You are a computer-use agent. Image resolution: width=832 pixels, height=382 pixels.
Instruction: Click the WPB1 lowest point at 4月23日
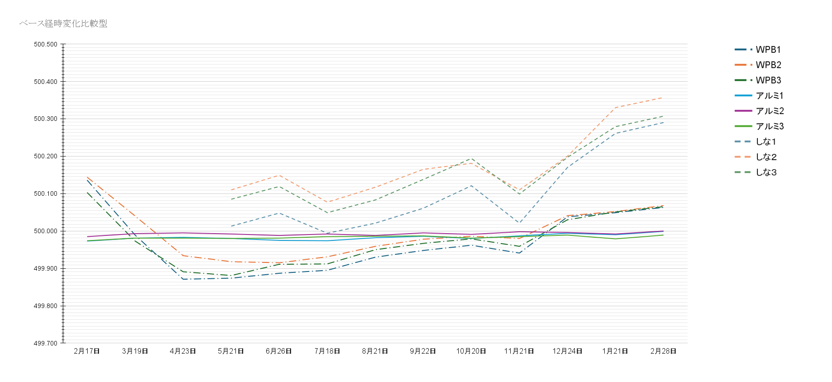[x=183, y=279]
